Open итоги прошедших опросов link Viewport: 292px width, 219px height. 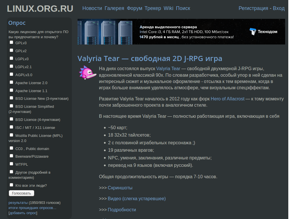coord(33,208)
